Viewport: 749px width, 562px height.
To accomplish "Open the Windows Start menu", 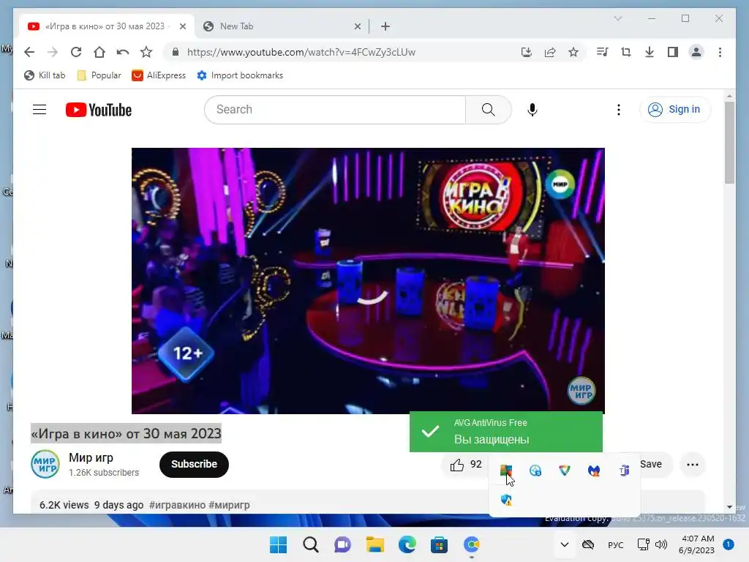I will tap(278, 544).
